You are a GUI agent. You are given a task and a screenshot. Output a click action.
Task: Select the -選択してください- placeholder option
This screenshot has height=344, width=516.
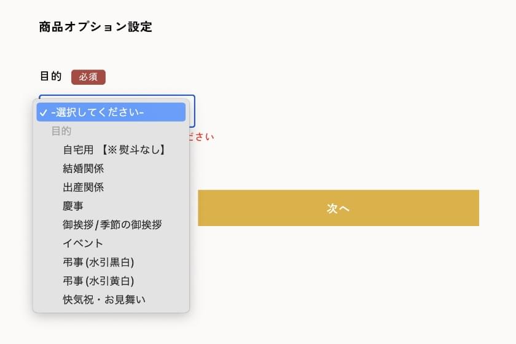click(111, 112)
